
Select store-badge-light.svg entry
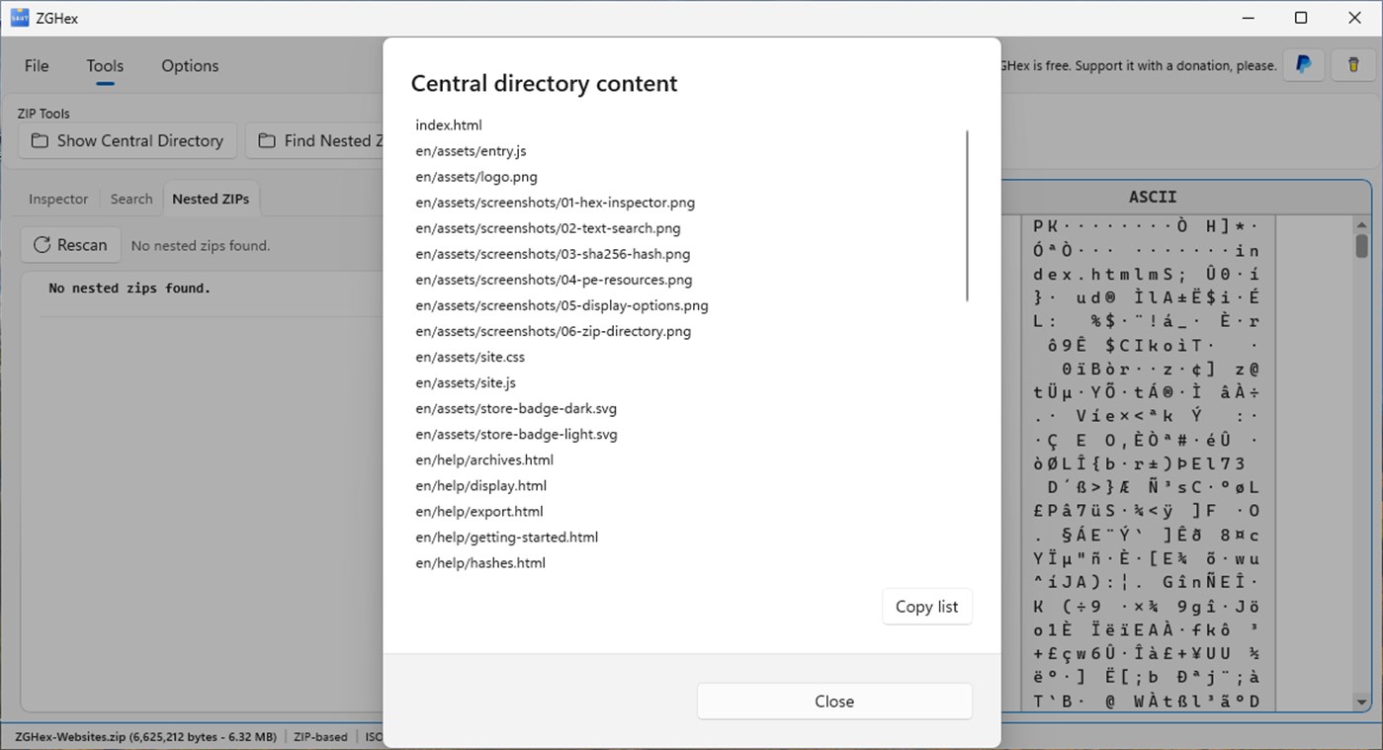coord(516,434)
